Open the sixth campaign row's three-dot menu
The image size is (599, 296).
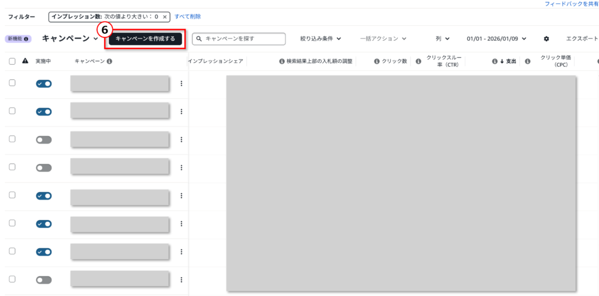[x=181, y=224]
